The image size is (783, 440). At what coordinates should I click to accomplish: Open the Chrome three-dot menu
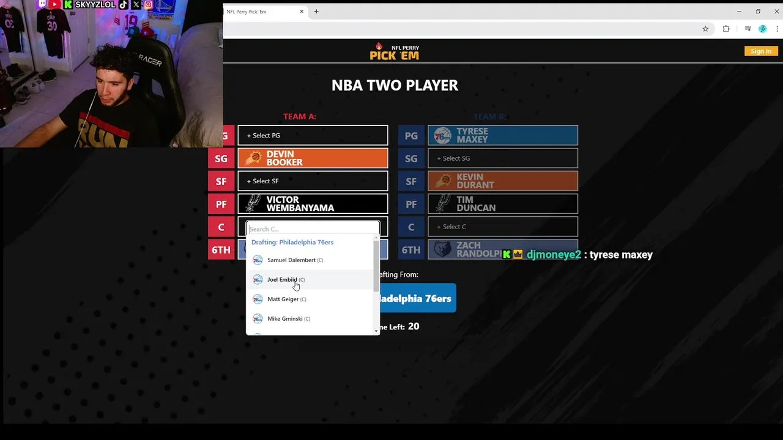point(777,29)
